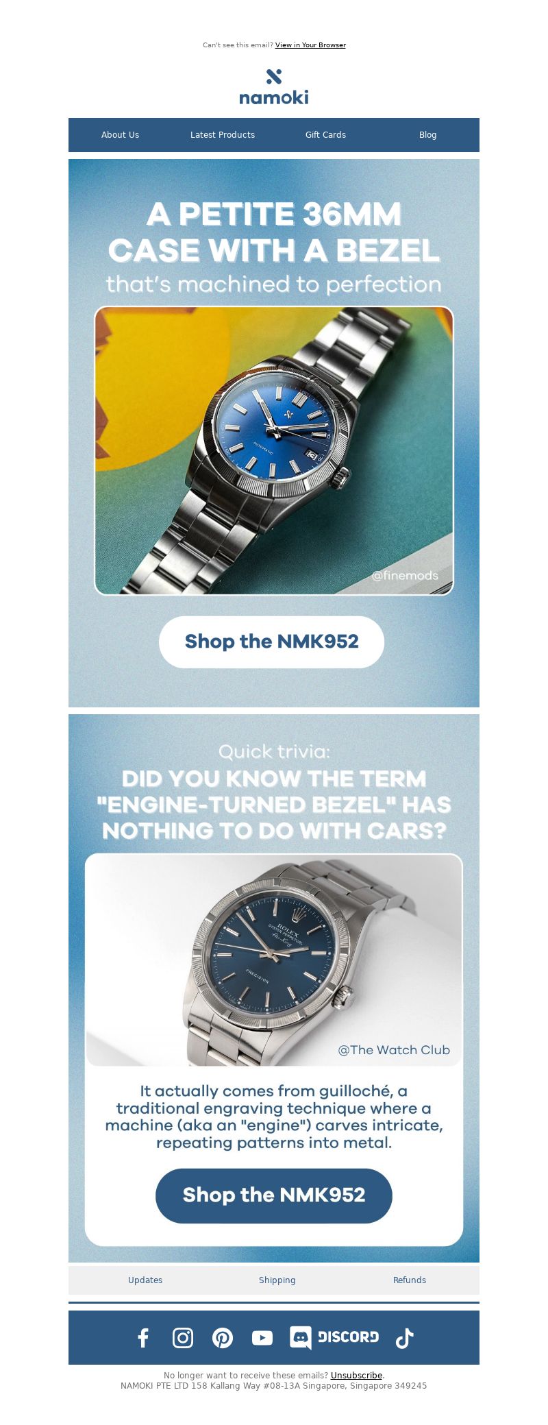Open the Pinterest icon in footer
Image resolution: width=548 pixels, height=1425 pixels.
[x=223, y=1337]
